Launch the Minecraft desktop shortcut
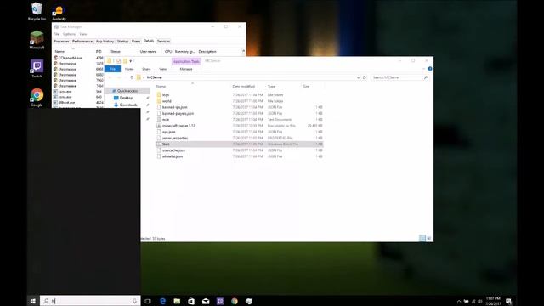Viewport: 544px width, 306px height. (x=37, y=40)
